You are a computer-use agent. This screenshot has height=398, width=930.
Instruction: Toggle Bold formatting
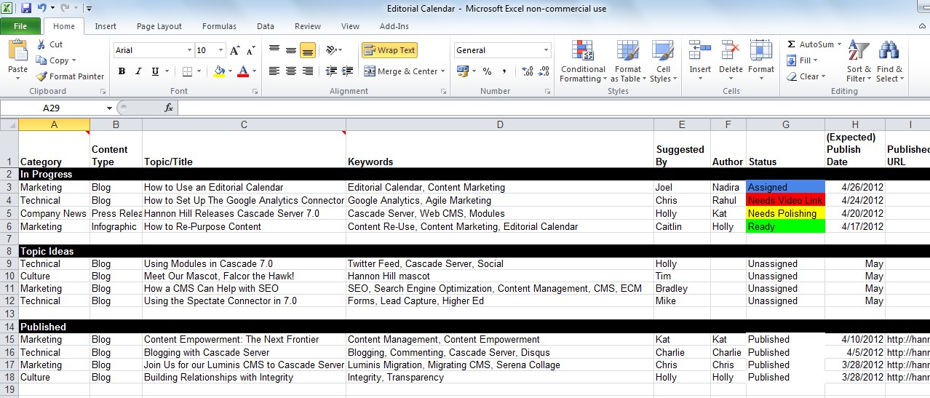pyautogui.click(x=122, y=71)
